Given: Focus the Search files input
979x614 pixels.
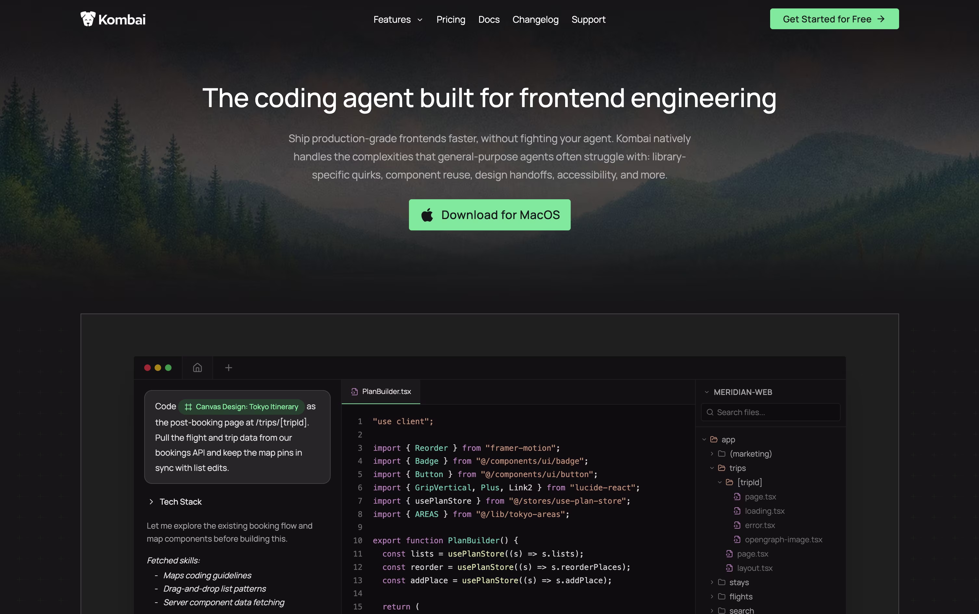Looking at the screenshot, I should (770, 412).
